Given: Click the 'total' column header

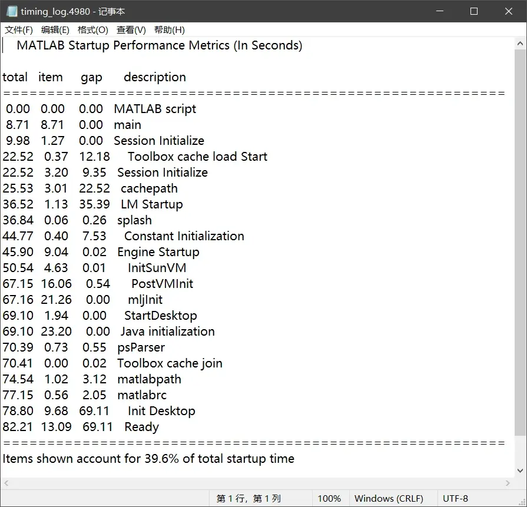Looking at the screenshot, I should click(x=15, y=77).
